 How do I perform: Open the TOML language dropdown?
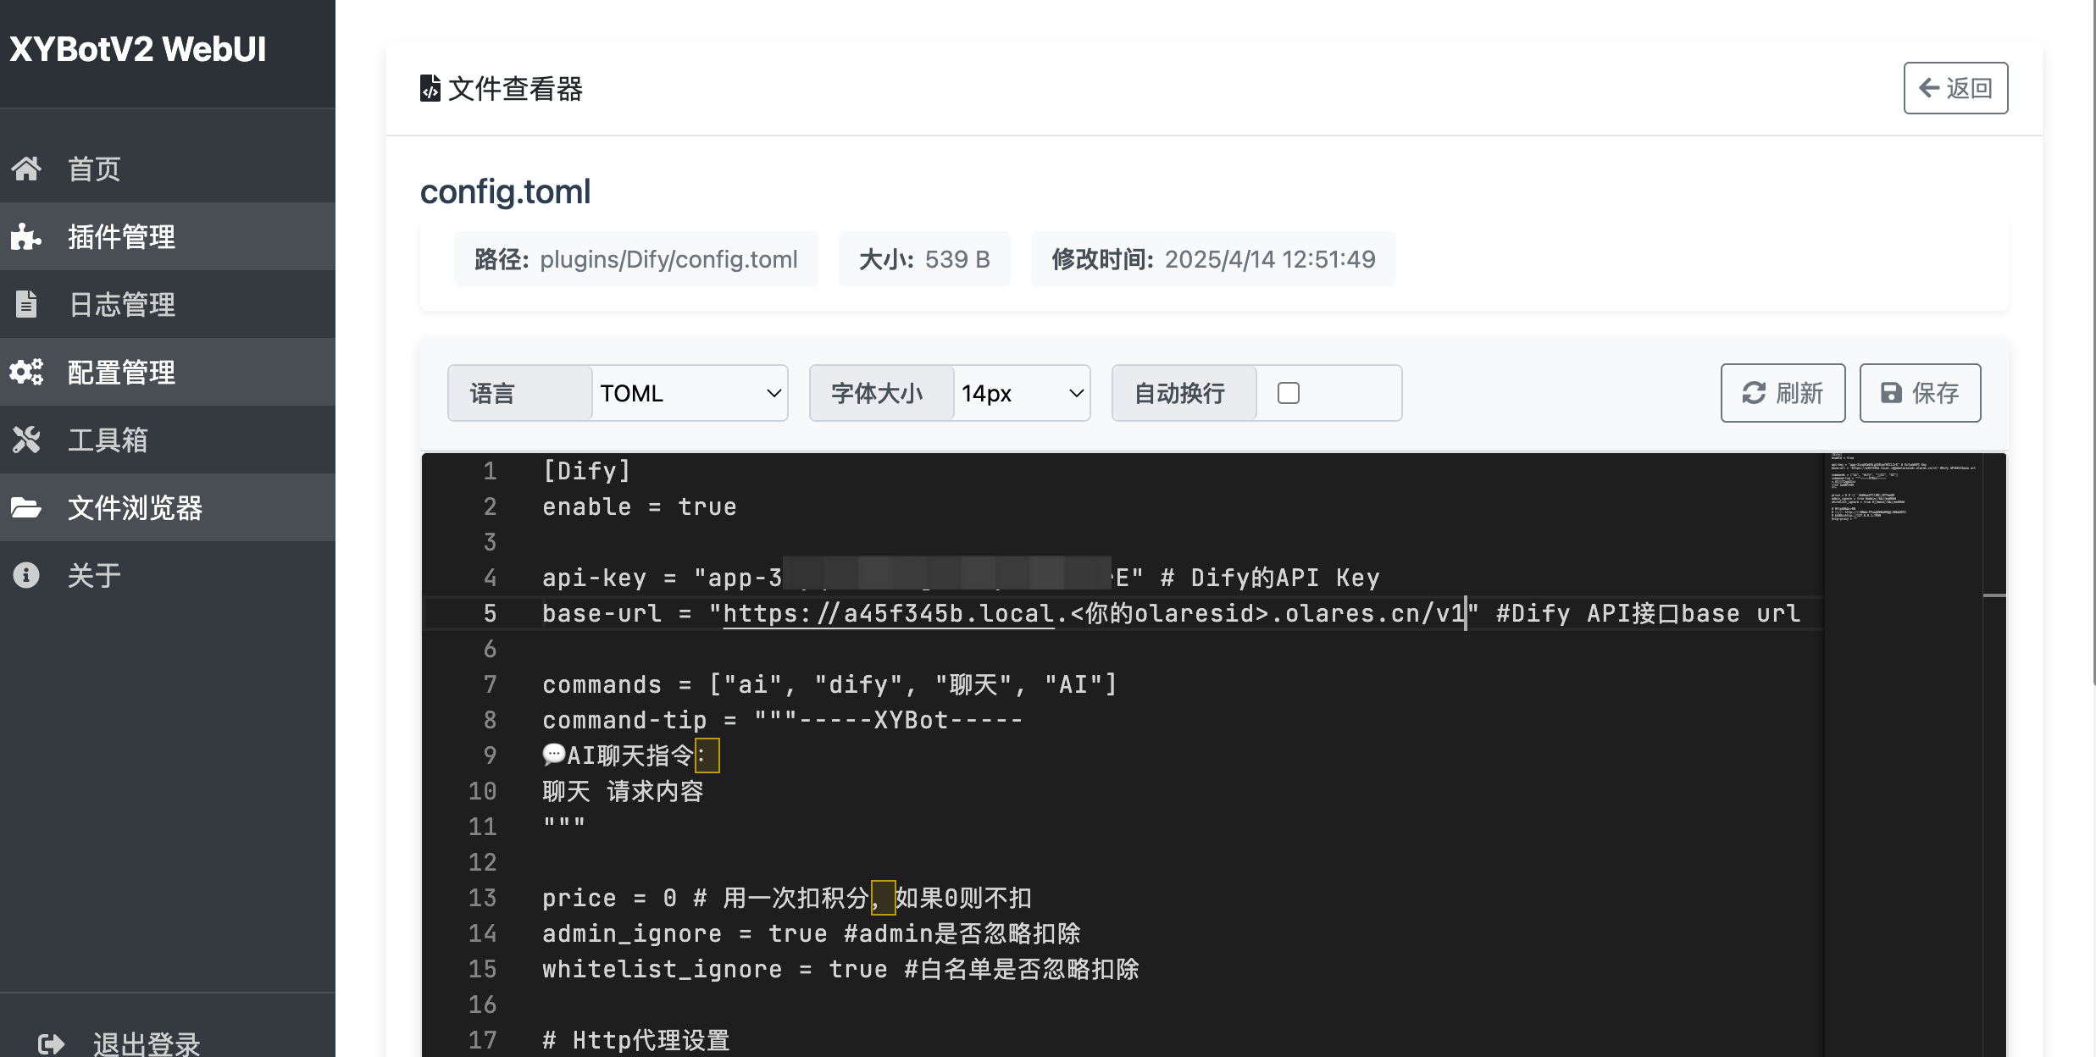click(690, 393)
